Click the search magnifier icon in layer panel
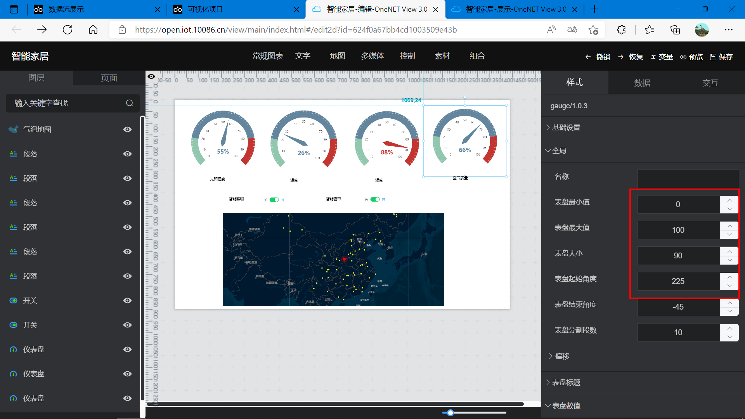Screen dimensions: 745x419 (129, 103)
